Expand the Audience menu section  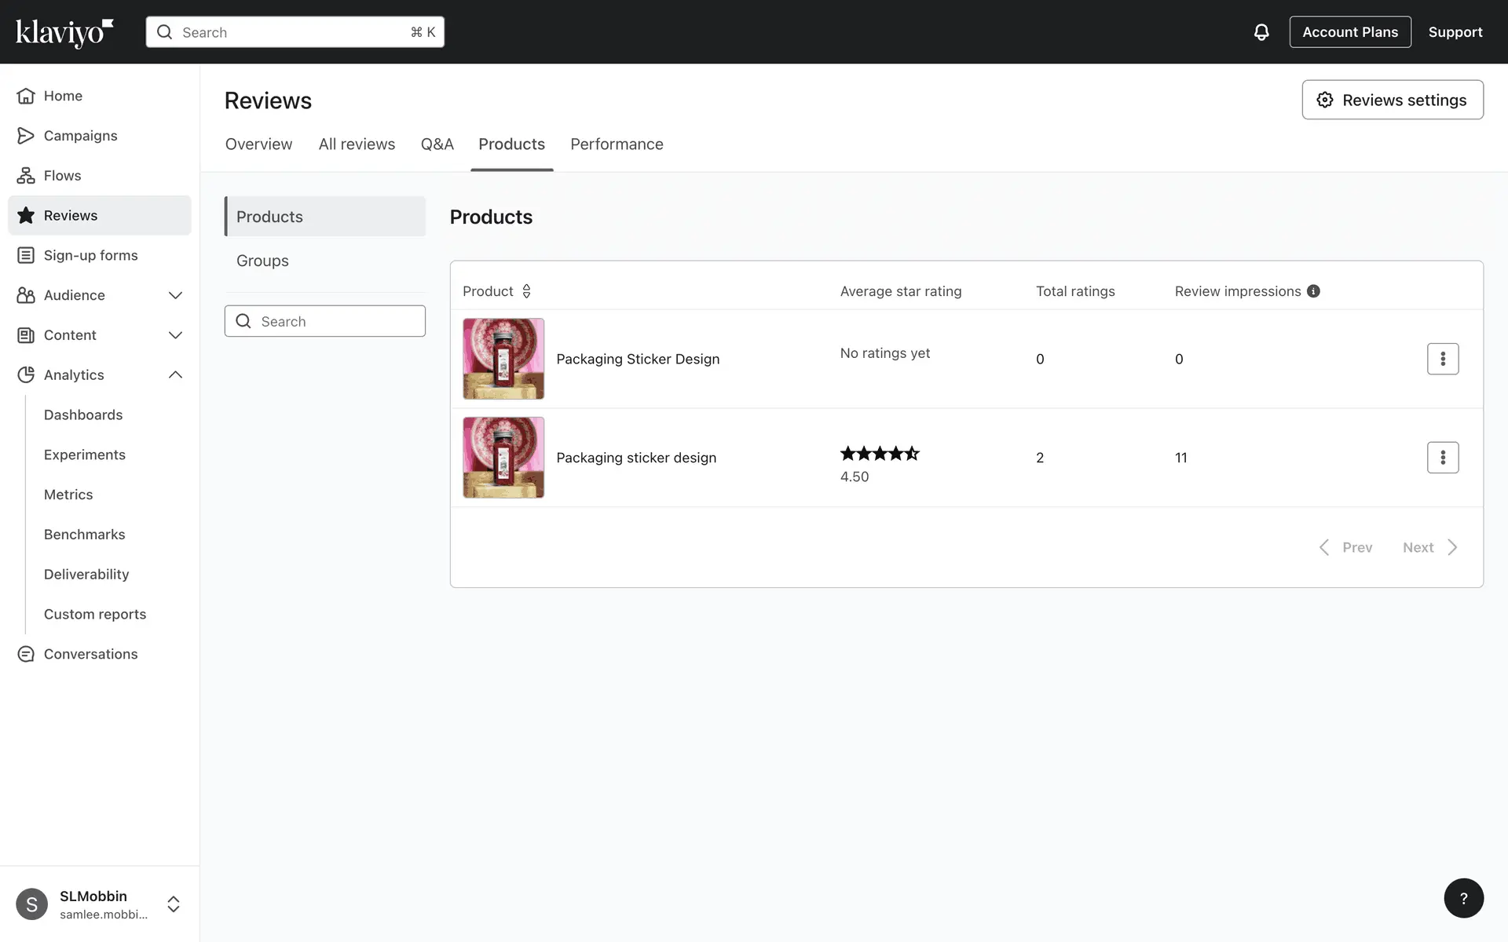pyautogui.click(x=175, y=295)
